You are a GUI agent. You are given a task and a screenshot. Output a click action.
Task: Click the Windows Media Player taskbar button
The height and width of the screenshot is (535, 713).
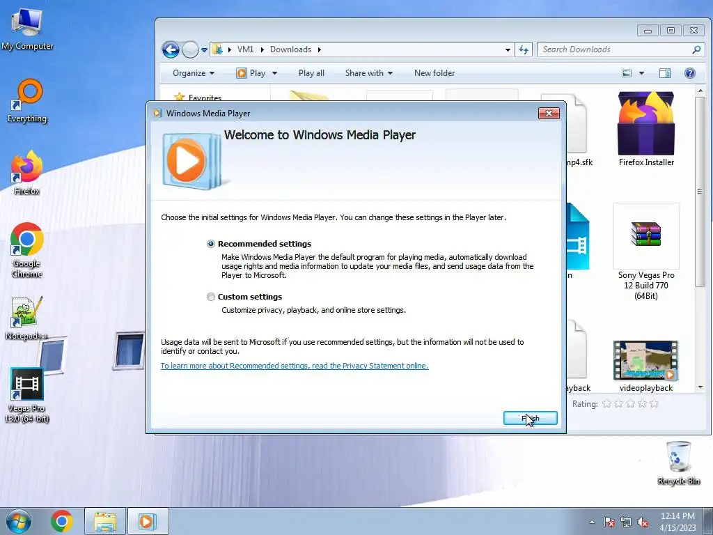click(148, 521)
